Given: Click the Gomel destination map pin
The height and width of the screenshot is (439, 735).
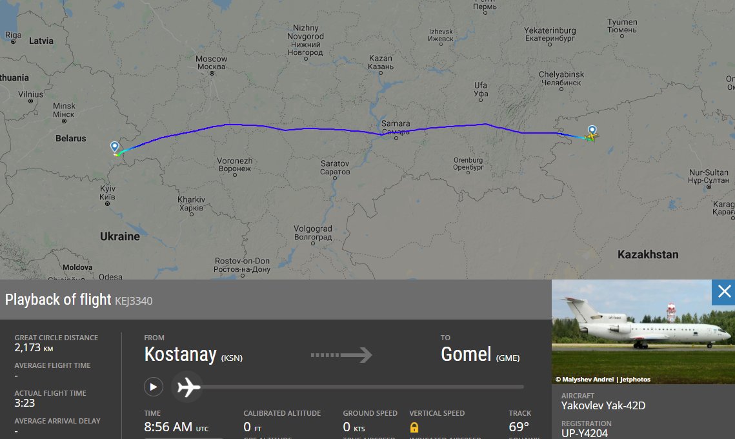Looking at the screenshot, I should pos(114,147).
